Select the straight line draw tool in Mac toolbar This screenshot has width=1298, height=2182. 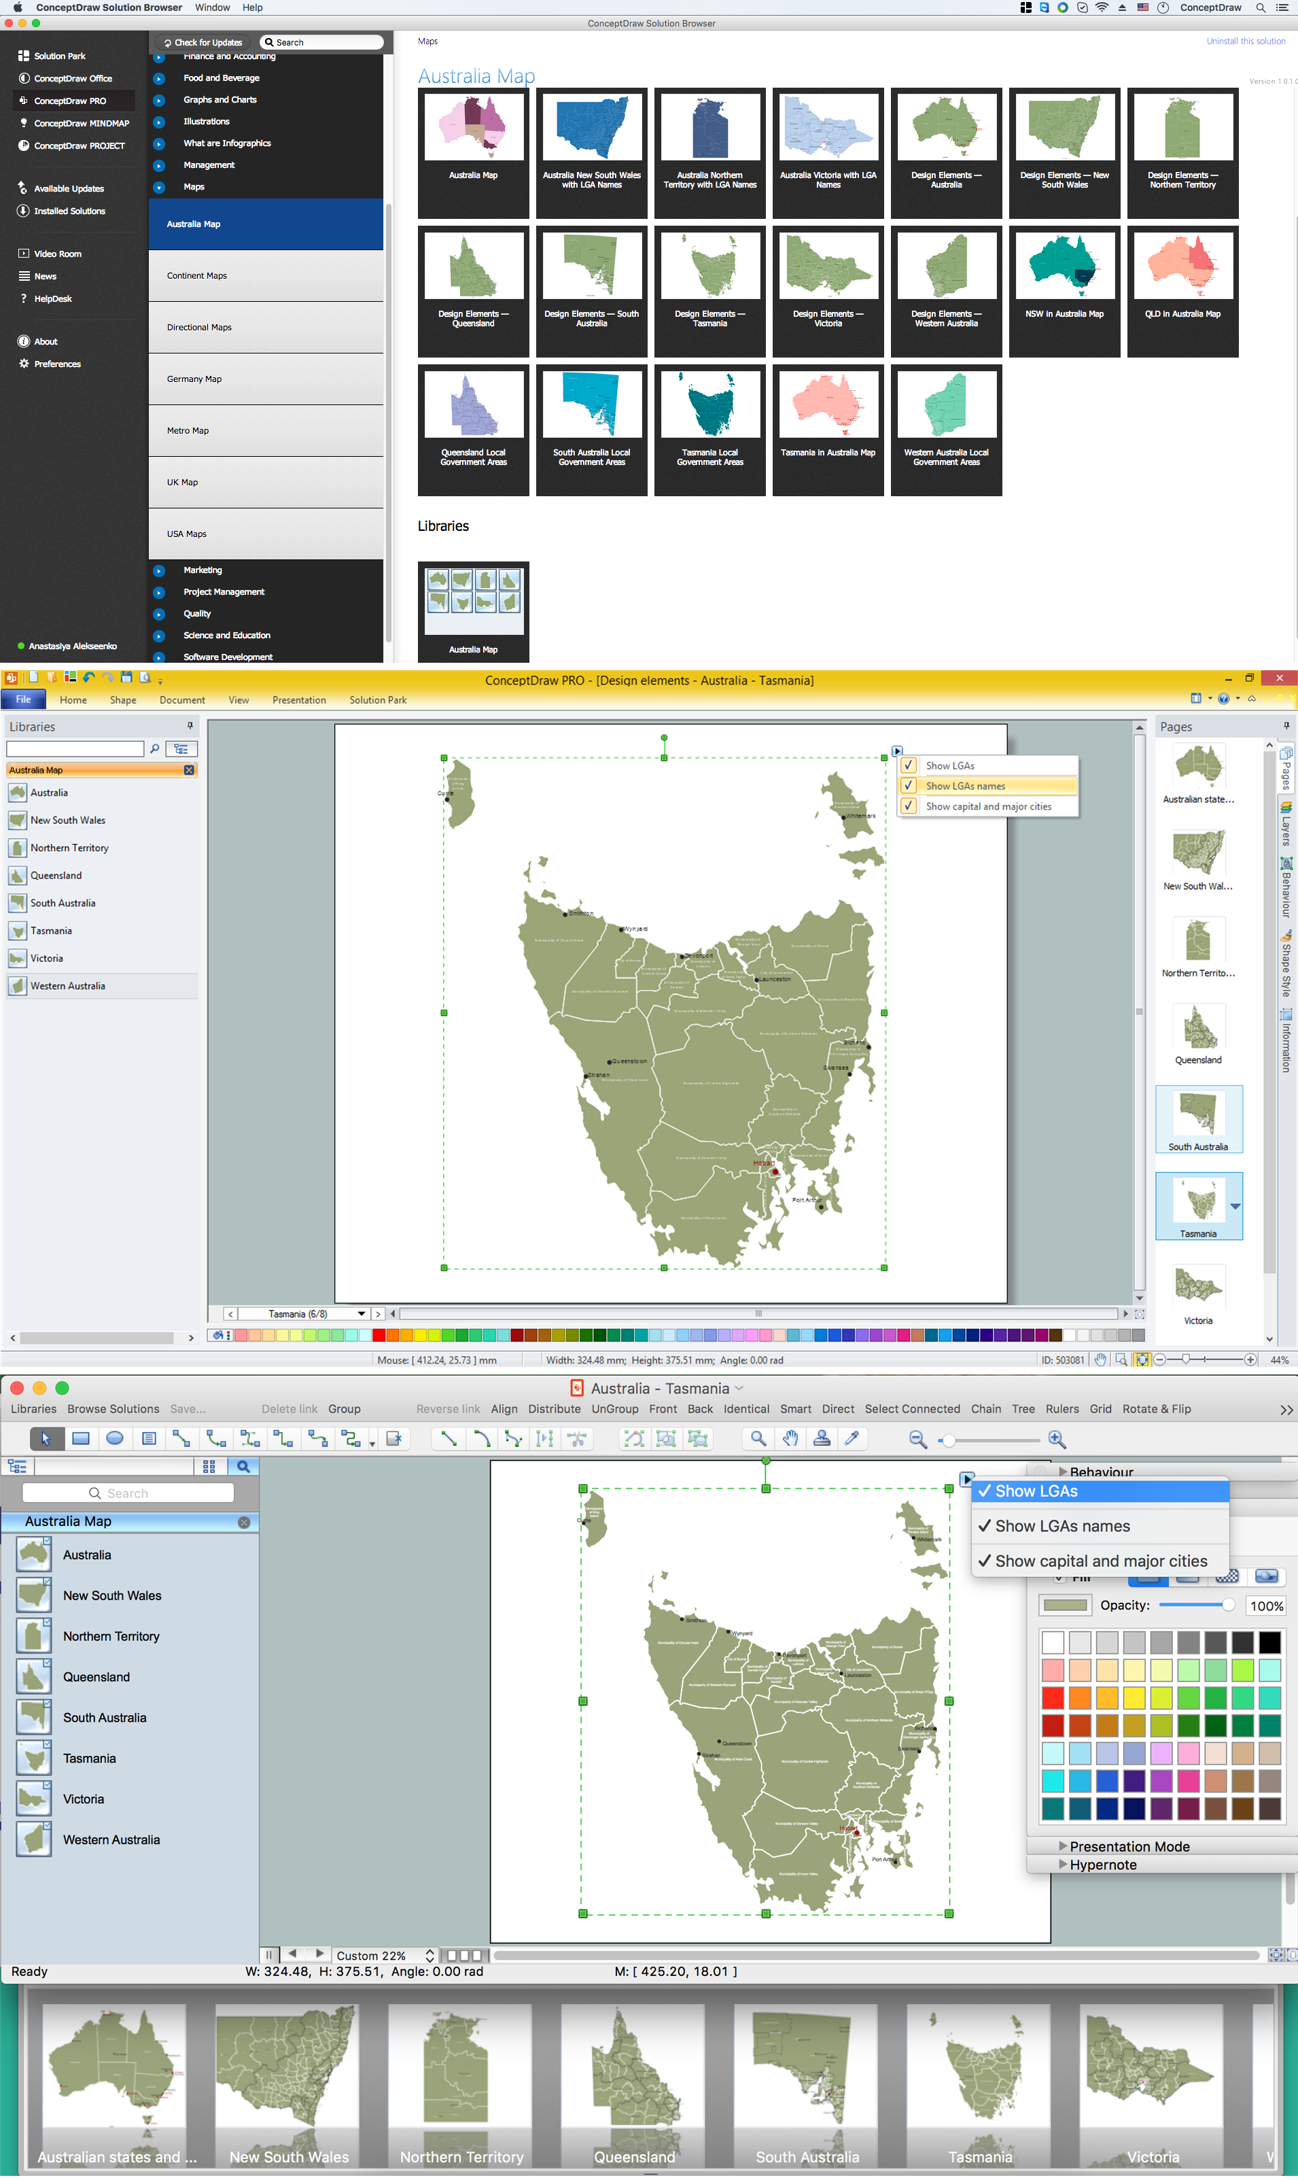click(449, 1438)
